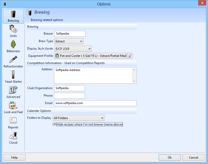
Task: Click into the empty Phone field
Action: [70, 96]
